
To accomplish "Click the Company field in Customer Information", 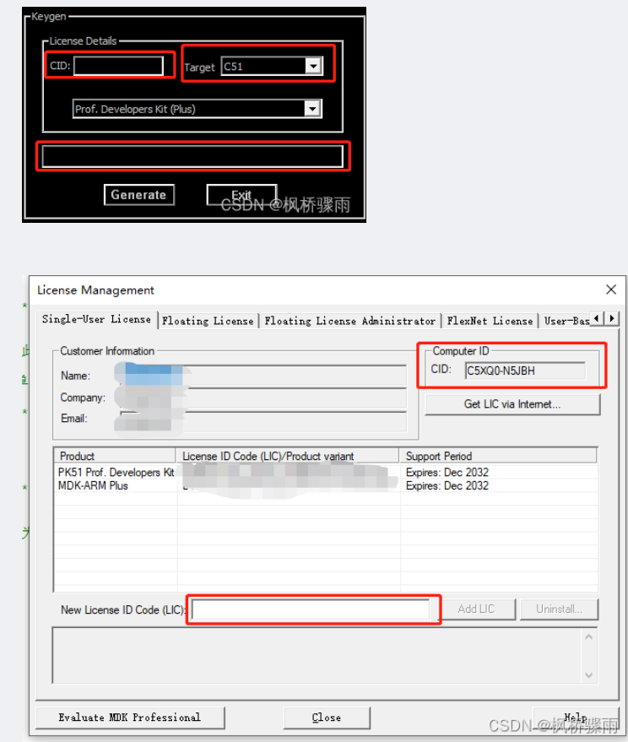I will click(264, 398).
